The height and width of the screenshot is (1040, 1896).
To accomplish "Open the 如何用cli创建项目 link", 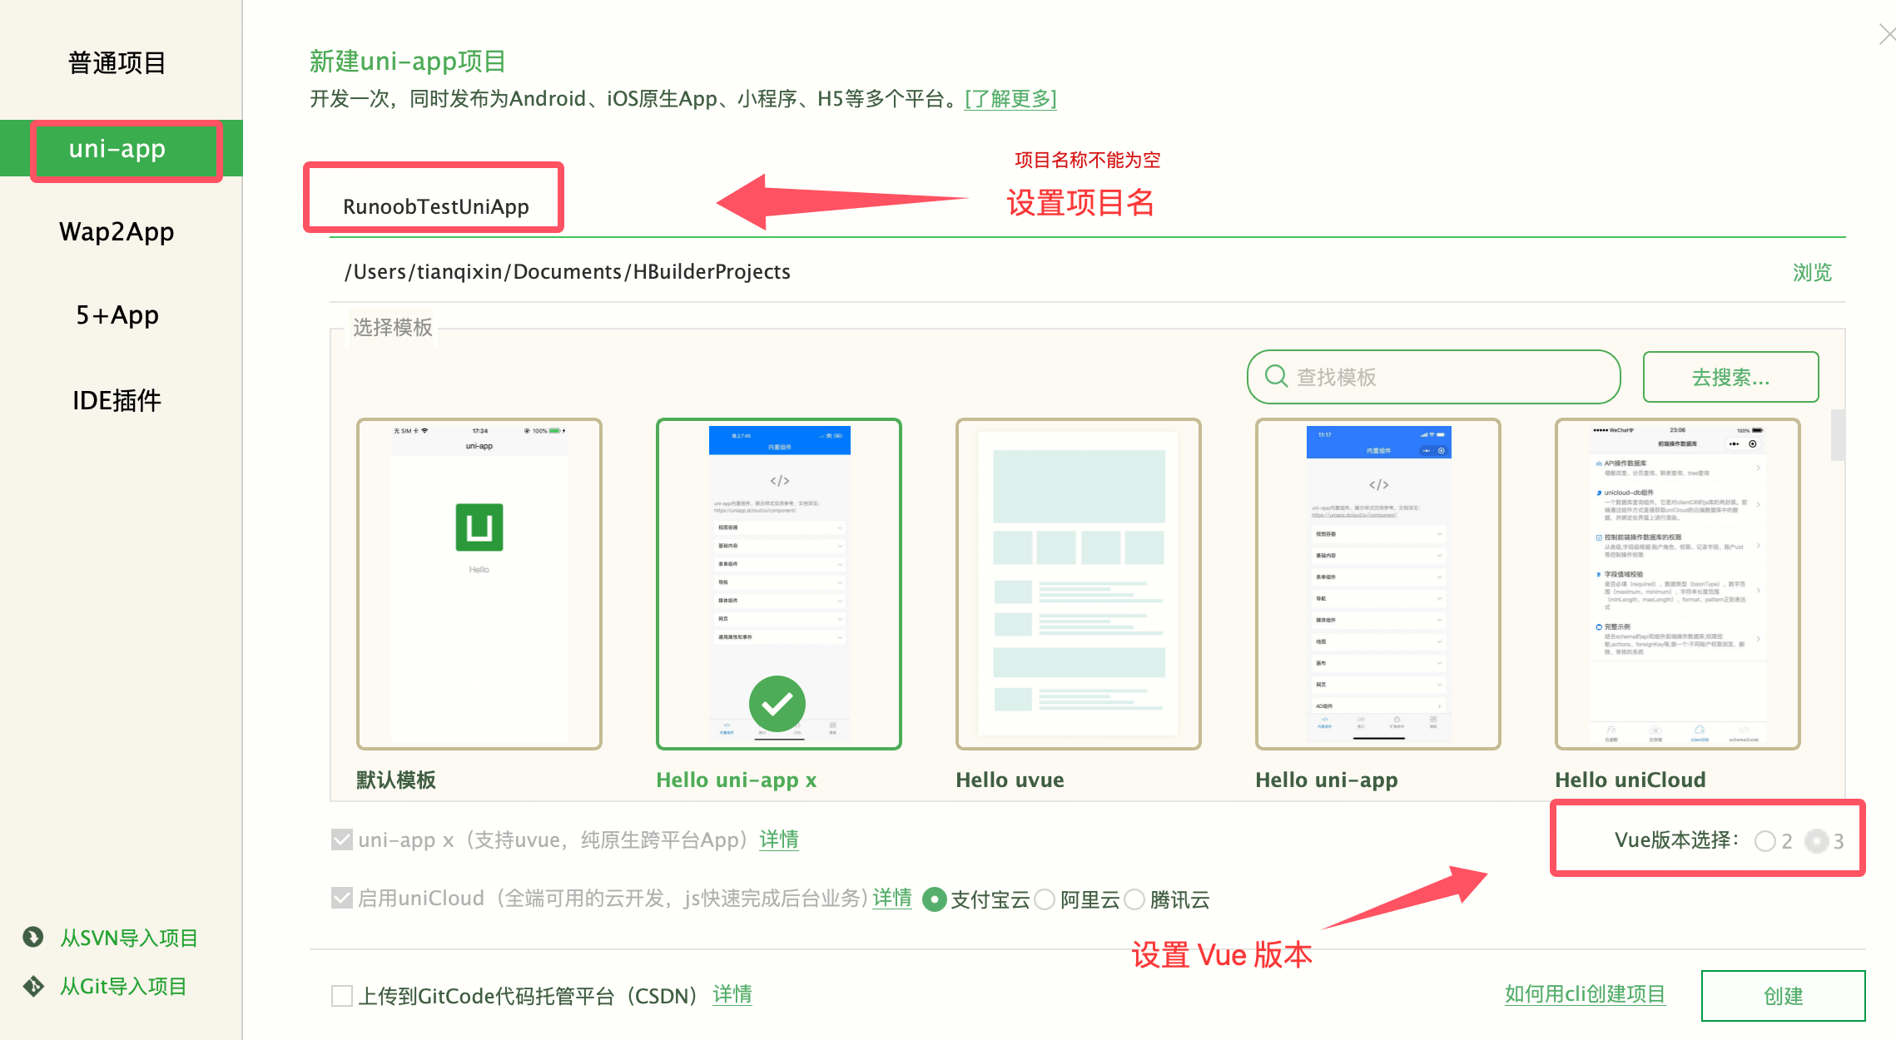I will (1584, 993).
